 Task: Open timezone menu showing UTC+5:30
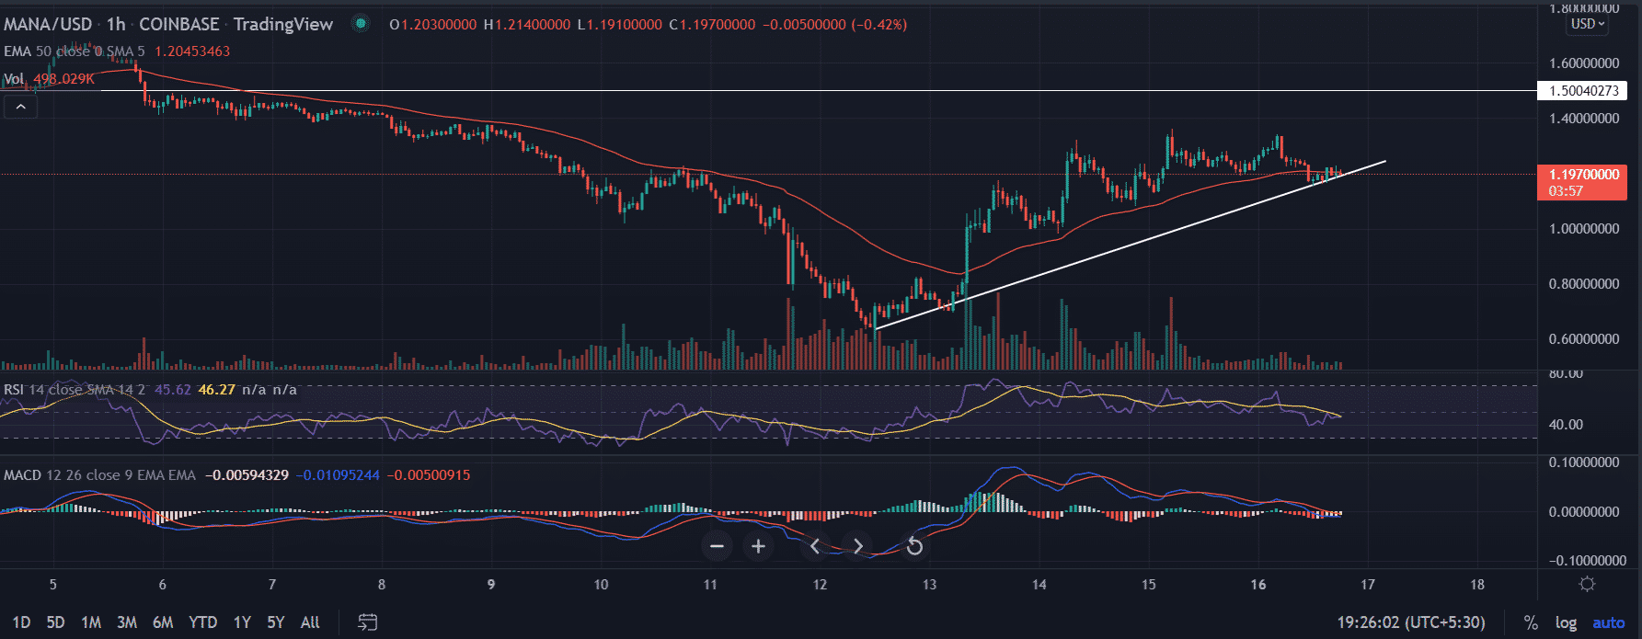(1411, 622)
